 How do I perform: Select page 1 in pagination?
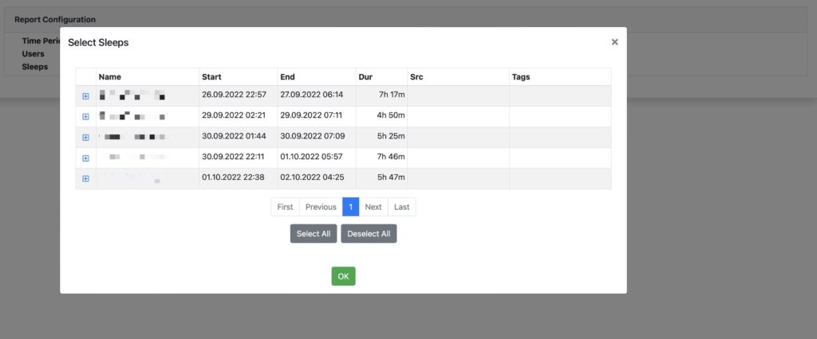[x=351, y=207]
